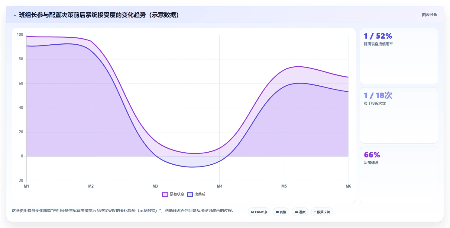Screen dimensions: 450x228
Task: Click the 20 y-axis label
Action: pyautogui.click(x=21, y=132)
